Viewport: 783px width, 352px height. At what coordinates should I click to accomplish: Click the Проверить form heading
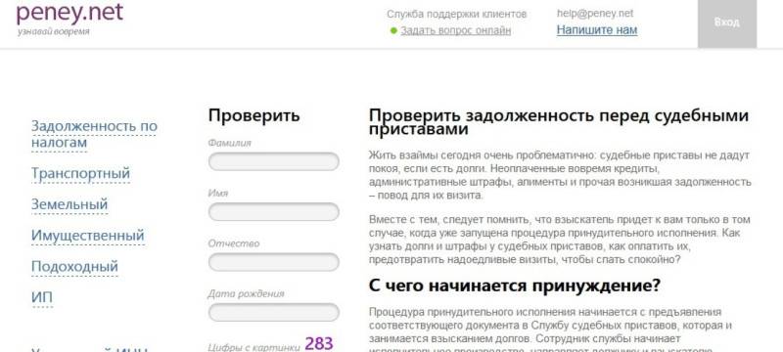[254, 115]
